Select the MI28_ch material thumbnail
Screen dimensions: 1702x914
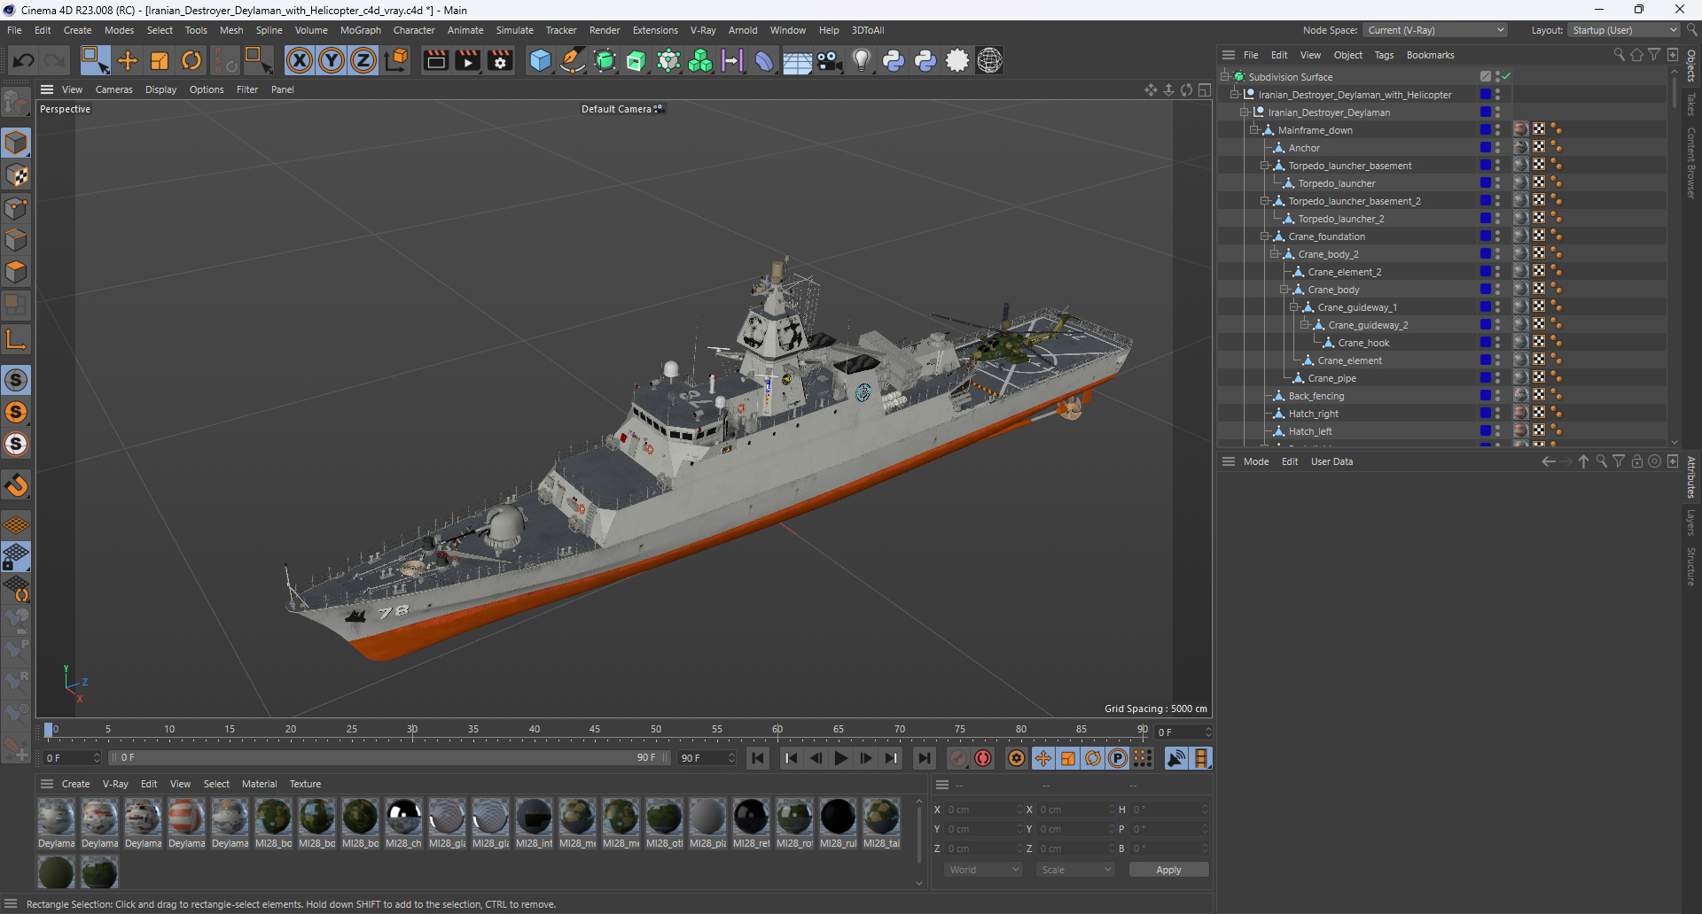[403, 817]
